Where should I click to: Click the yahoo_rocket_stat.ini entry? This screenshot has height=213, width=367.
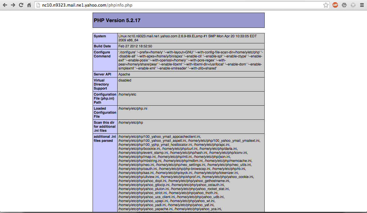200,189
